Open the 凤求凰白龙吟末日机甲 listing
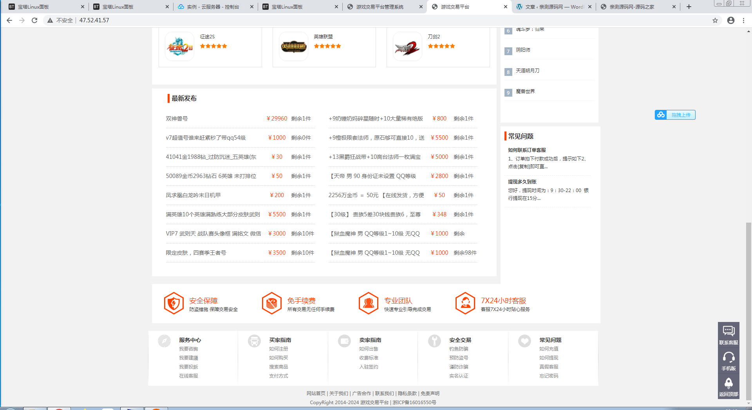The image size is (752, 410). 193,195
